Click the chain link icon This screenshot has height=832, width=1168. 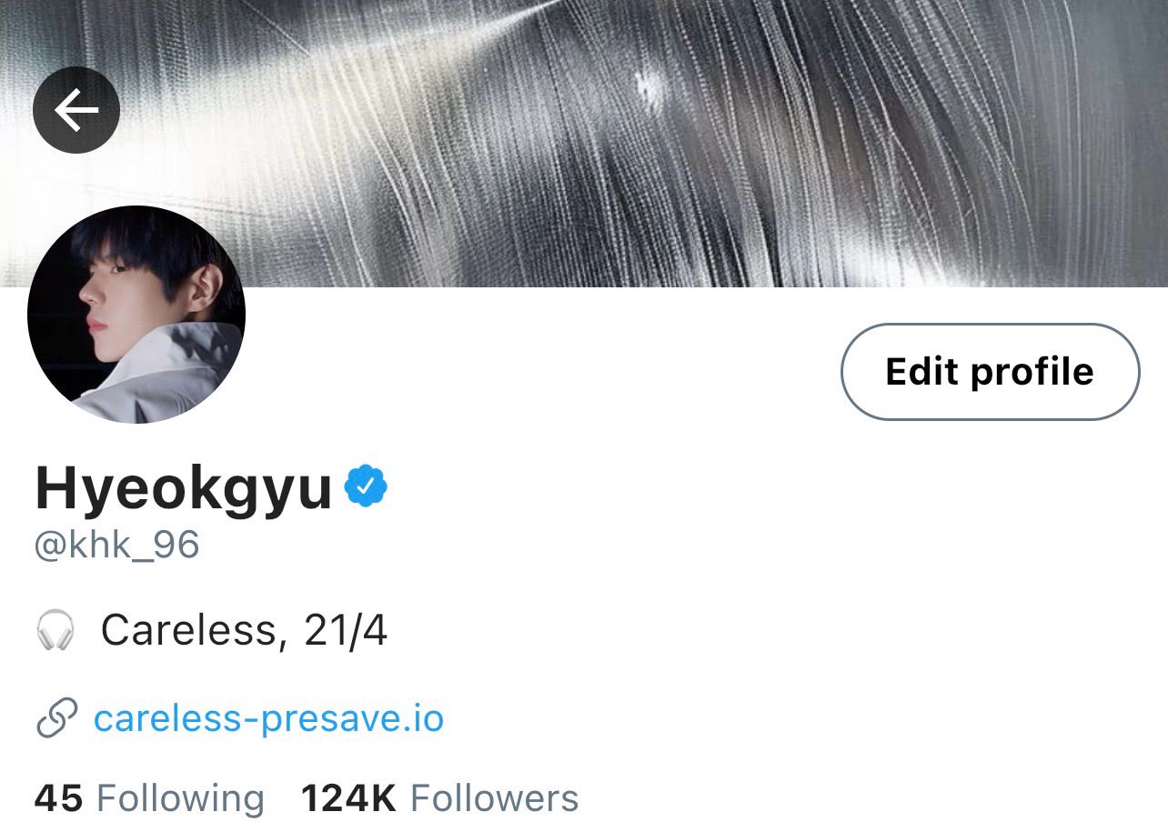[55, 718]
